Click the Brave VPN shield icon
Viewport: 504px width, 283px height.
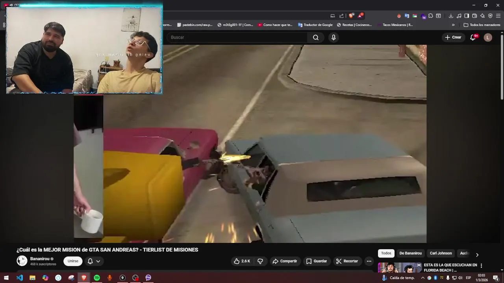coord(490,16)
